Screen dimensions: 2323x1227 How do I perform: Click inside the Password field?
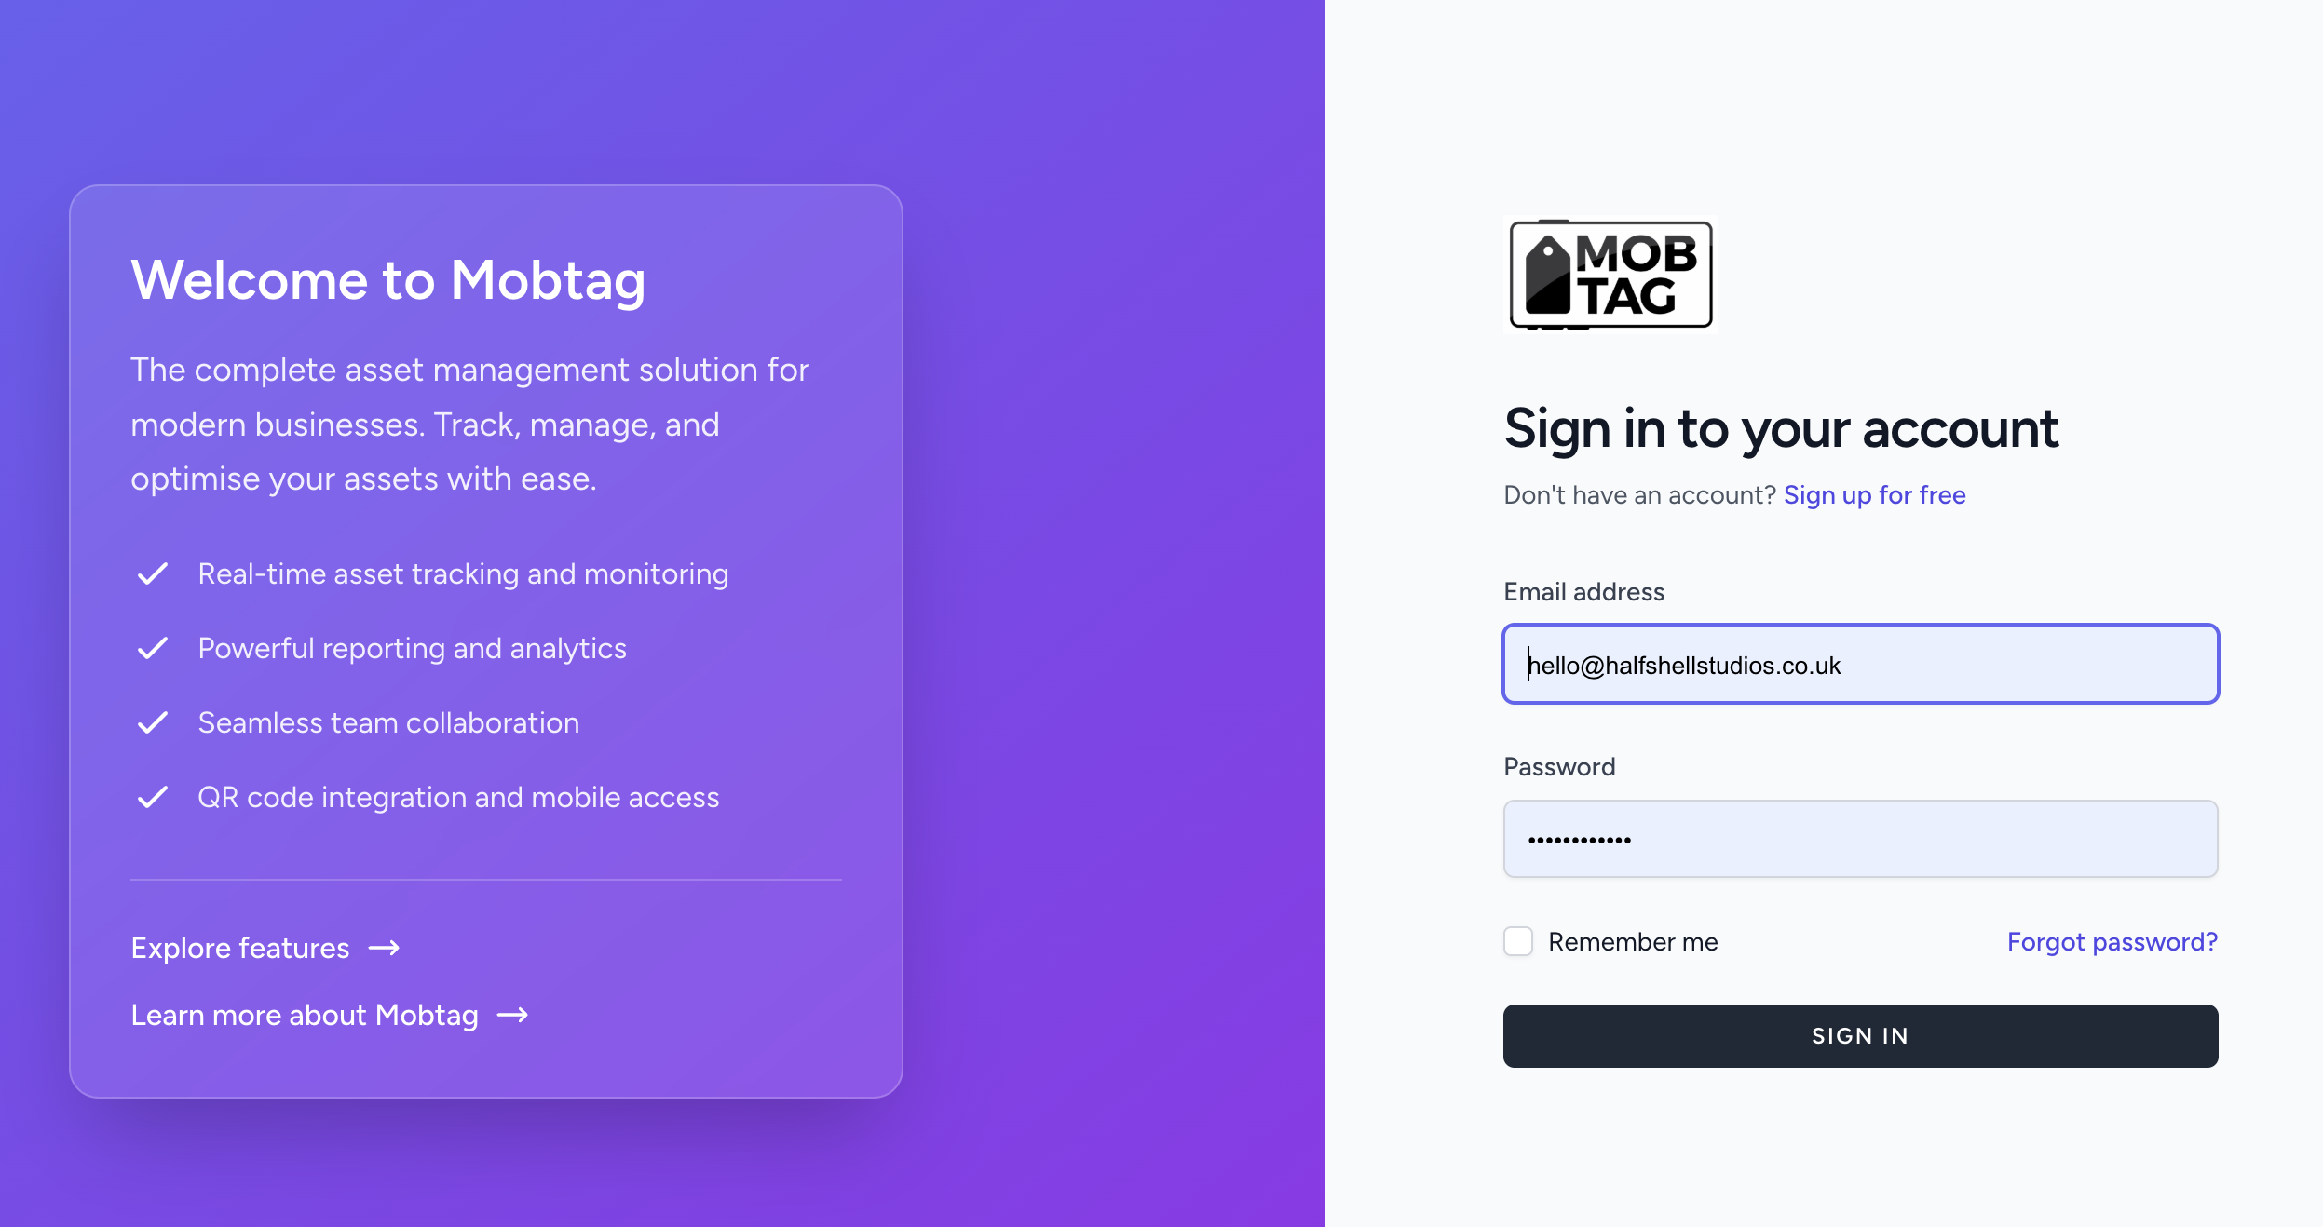[1859, 839]
